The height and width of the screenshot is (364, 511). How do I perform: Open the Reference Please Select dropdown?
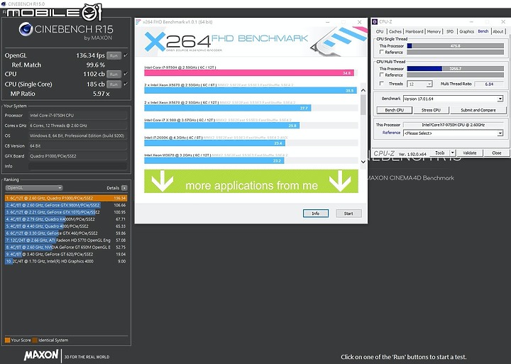(453, 133)
